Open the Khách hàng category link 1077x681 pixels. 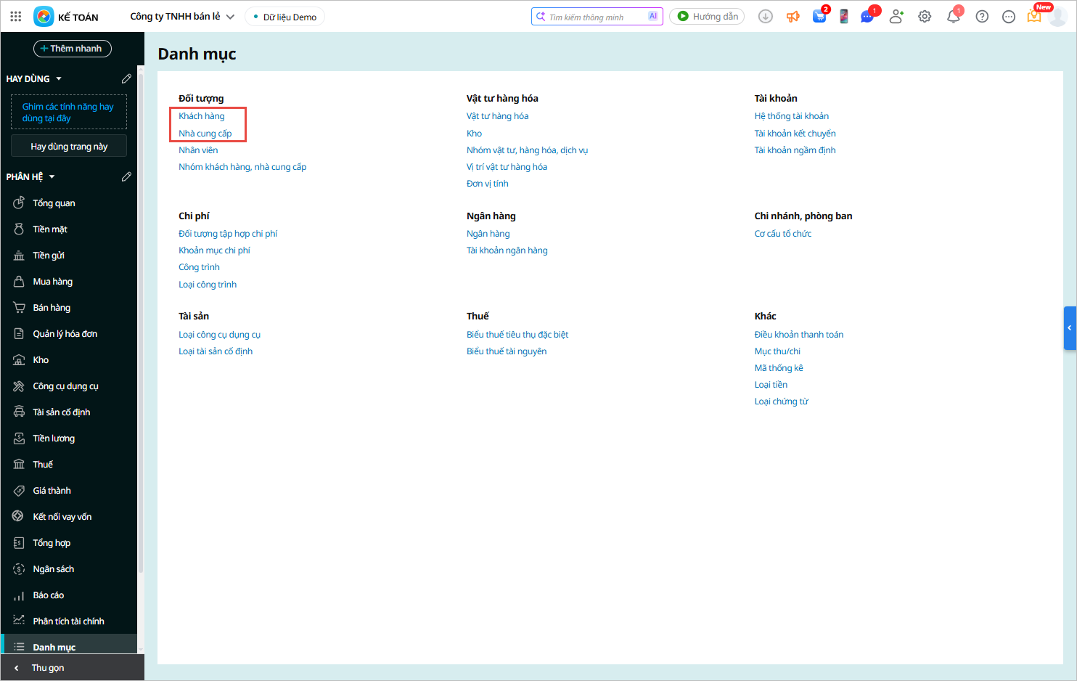pyautogui.click(x=202, y=116)
